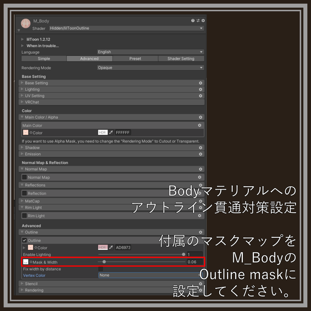Click the Main Color eyedropper icon
The height and width of the screenshot is (311, 311).
111,132
